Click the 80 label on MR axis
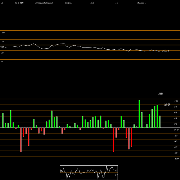Screen dimensions: 180x180 point(176,107)
